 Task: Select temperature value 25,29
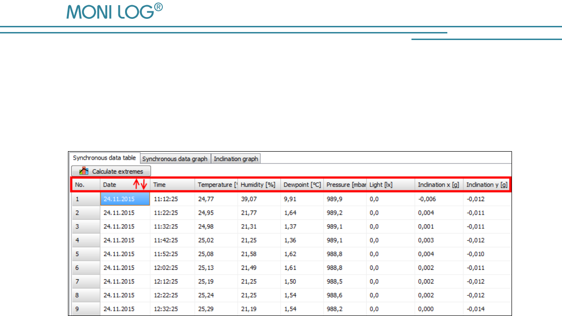click(x=206, y=309)
